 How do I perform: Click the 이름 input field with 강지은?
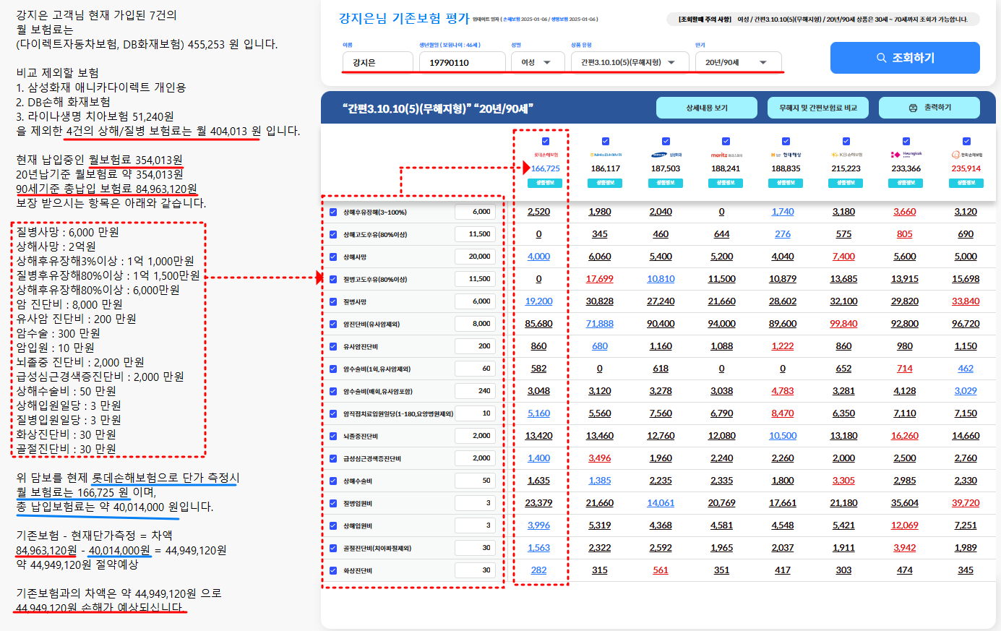[377, 62]
